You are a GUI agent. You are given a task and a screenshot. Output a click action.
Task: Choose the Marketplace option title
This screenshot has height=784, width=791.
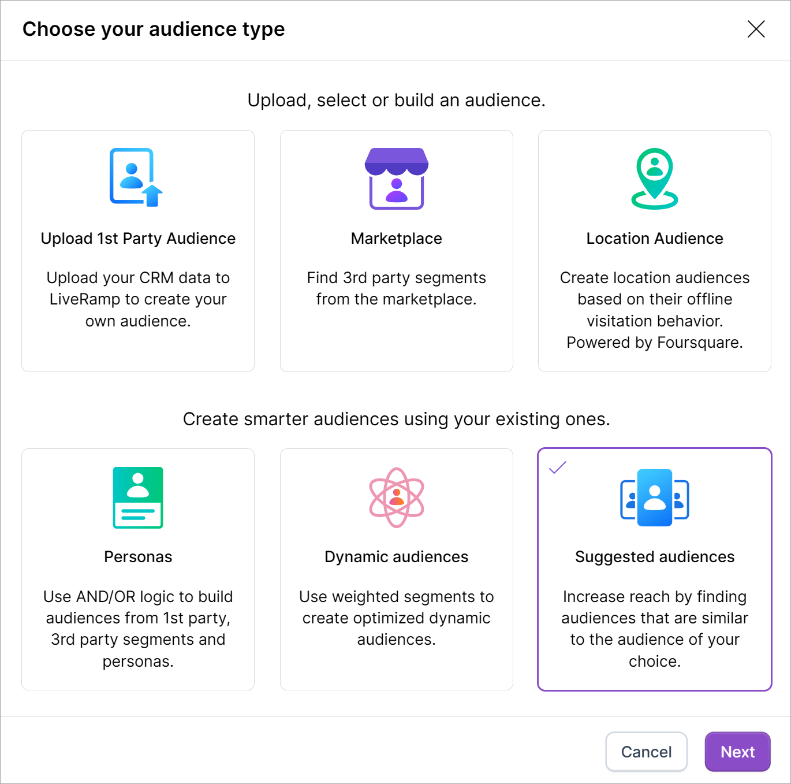pos(396,239)
